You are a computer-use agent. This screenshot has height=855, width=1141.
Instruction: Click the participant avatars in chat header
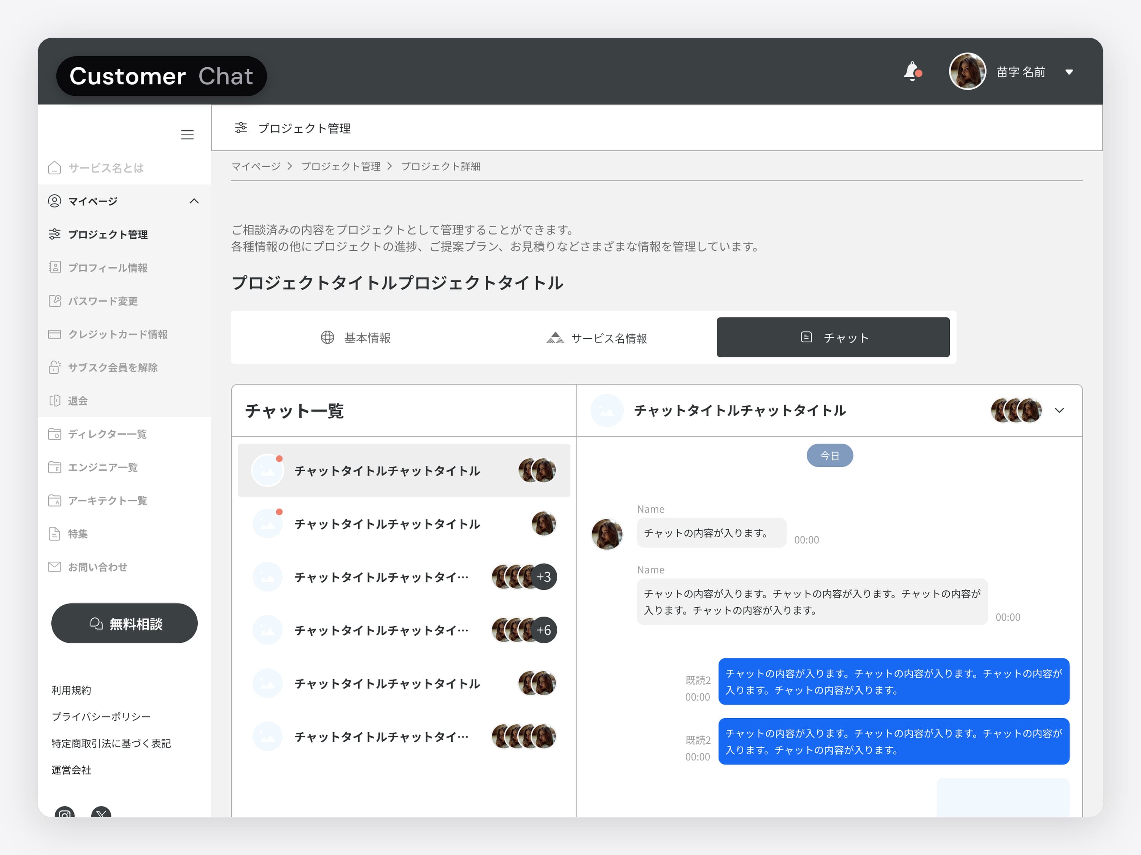point(1016,411)
